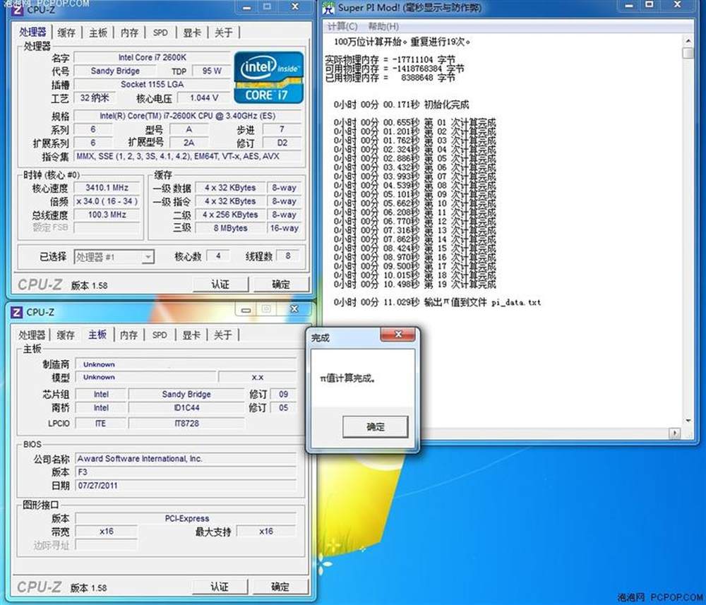
Task: Switch to 处理器 tab in the mainboard CPU-Z window
Action: click(32, 335)
